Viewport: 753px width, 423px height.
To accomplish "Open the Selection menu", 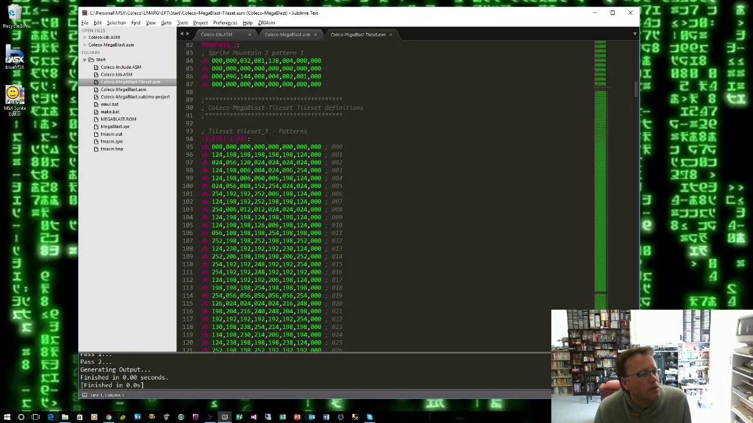I will (116, 23).
